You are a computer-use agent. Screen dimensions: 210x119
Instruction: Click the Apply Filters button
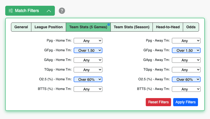pyautogui.click(x=185, y=102)
